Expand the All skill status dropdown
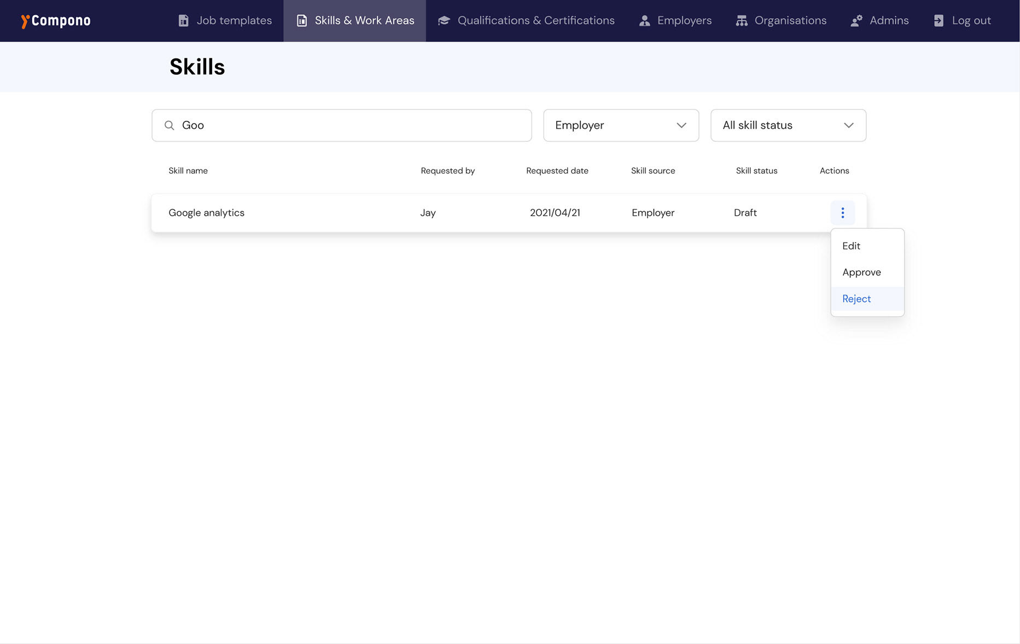The width and height of the screenshot is (1020, 644). 789,126
